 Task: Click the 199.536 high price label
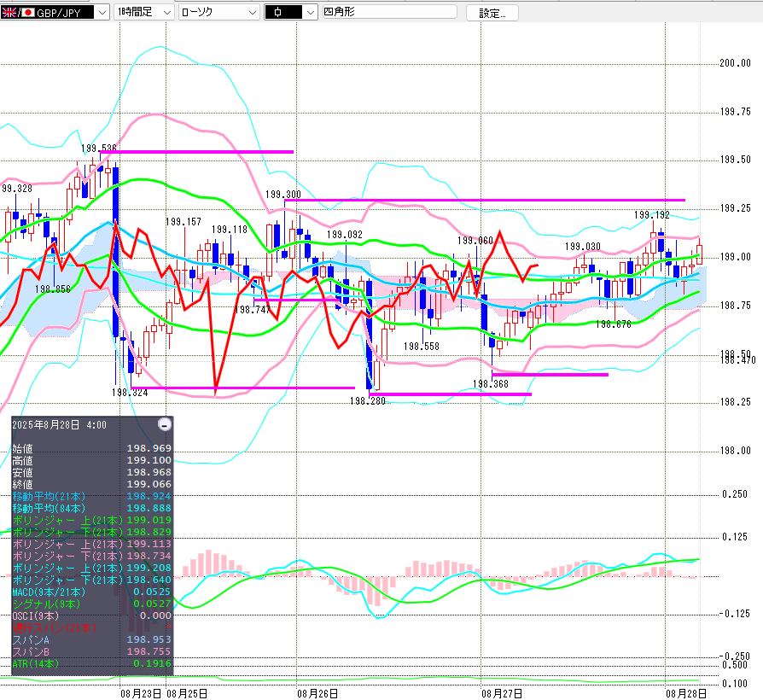[x=99, y=148]
